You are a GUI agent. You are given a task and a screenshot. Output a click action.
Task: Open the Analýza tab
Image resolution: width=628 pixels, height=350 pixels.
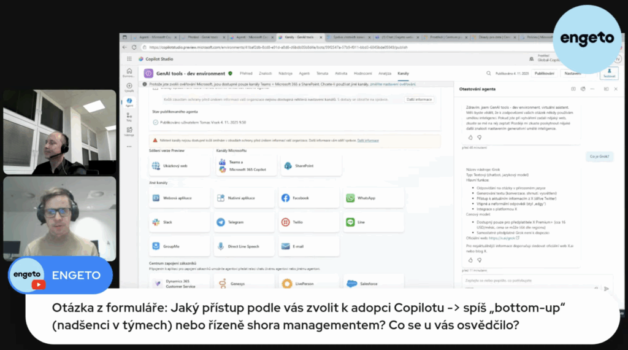click(x=385, y=73)
